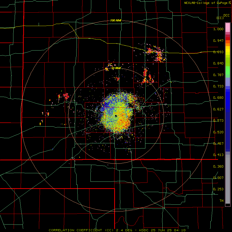The image size is (232, 232).
Task: Click the 0.893 legend value
Action: click(x=218, y=52)
